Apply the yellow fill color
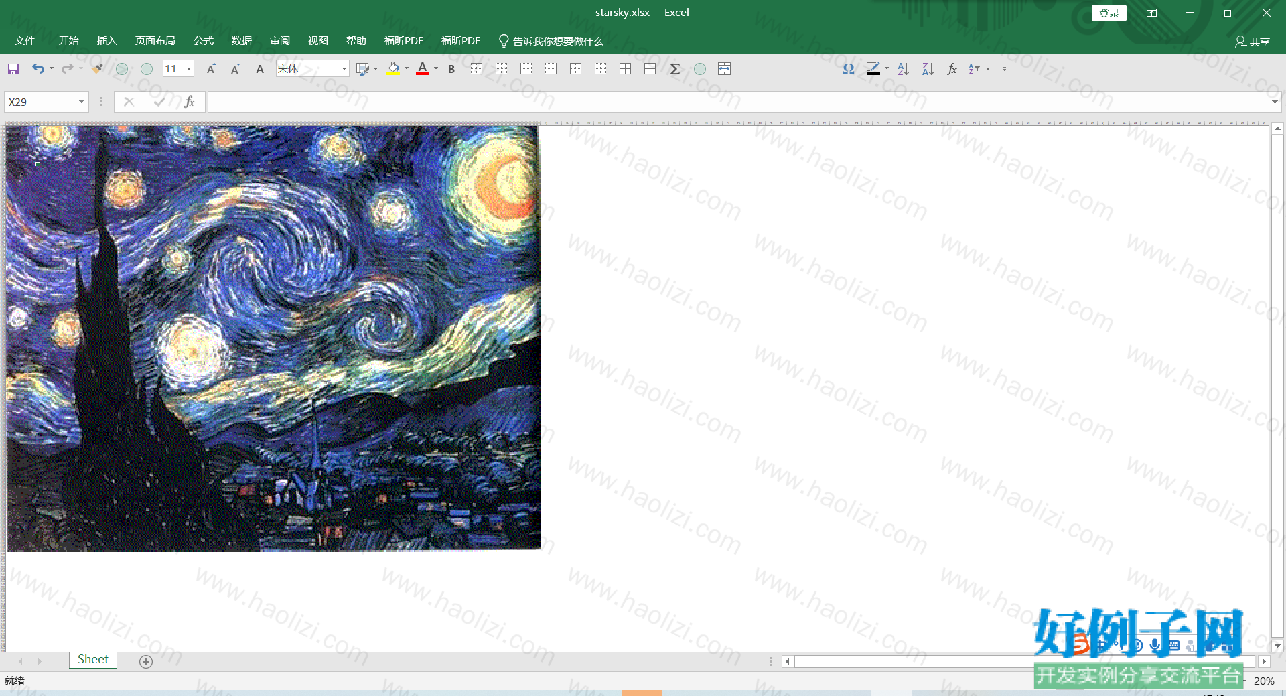Viewport: 1286px width, 696px height. coord(394,68)
